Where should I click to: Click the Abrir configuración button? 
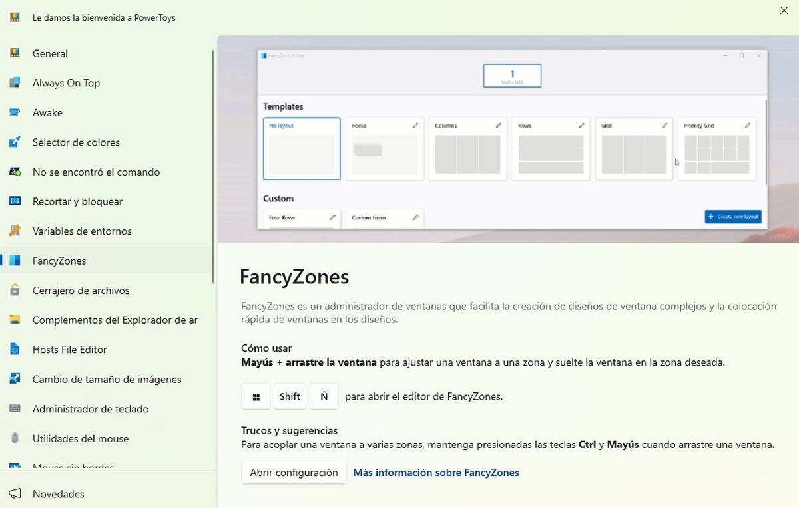(294, 472)
